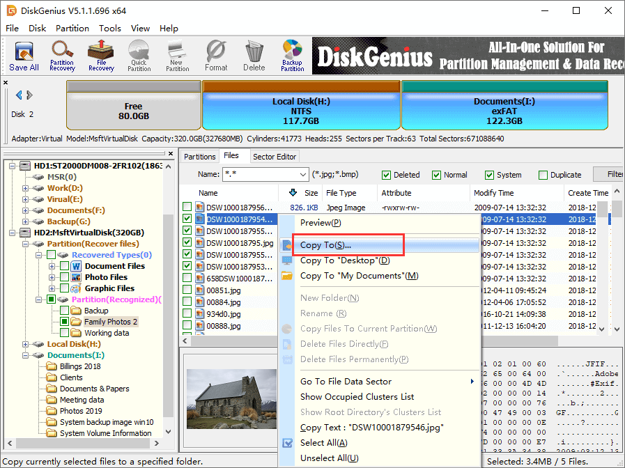Go to next disk arrow
Viewport: 625px width, 468px height.
coord(29,95)
